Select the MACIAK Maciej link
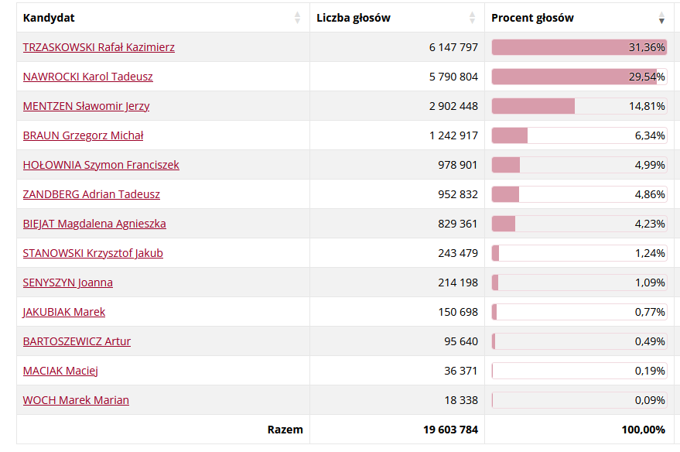Viewport: 680px width, 452px height. pos(60,371)
